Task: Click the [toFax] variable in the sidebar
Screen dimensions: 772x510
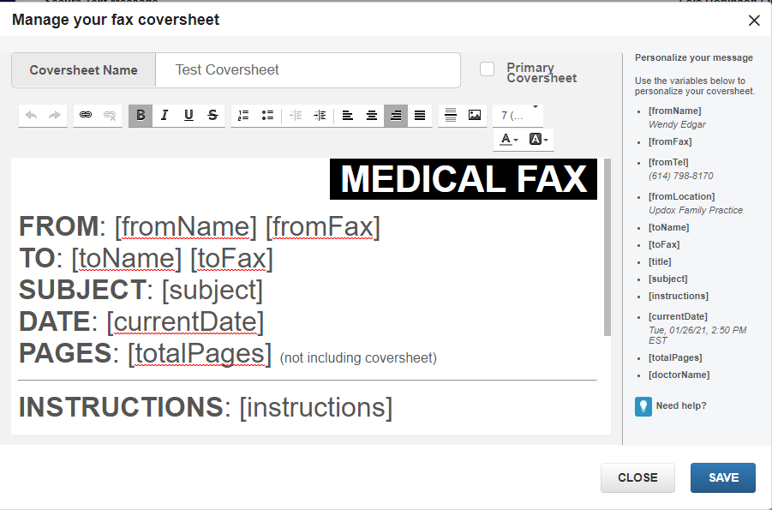Action: pos(664,244)
